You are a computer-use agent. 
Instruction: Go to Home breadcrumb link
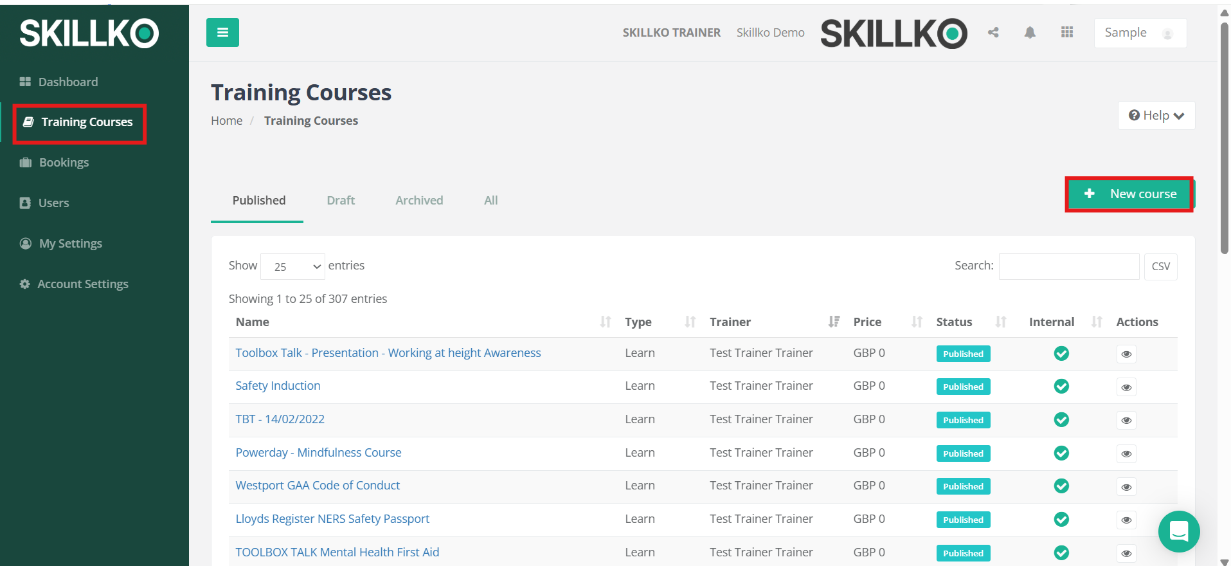[227, 121]
